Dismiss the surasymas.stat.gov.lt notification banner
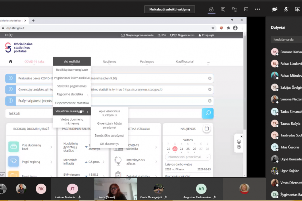The height and width of the screenshot is (201, 302). 210,89
